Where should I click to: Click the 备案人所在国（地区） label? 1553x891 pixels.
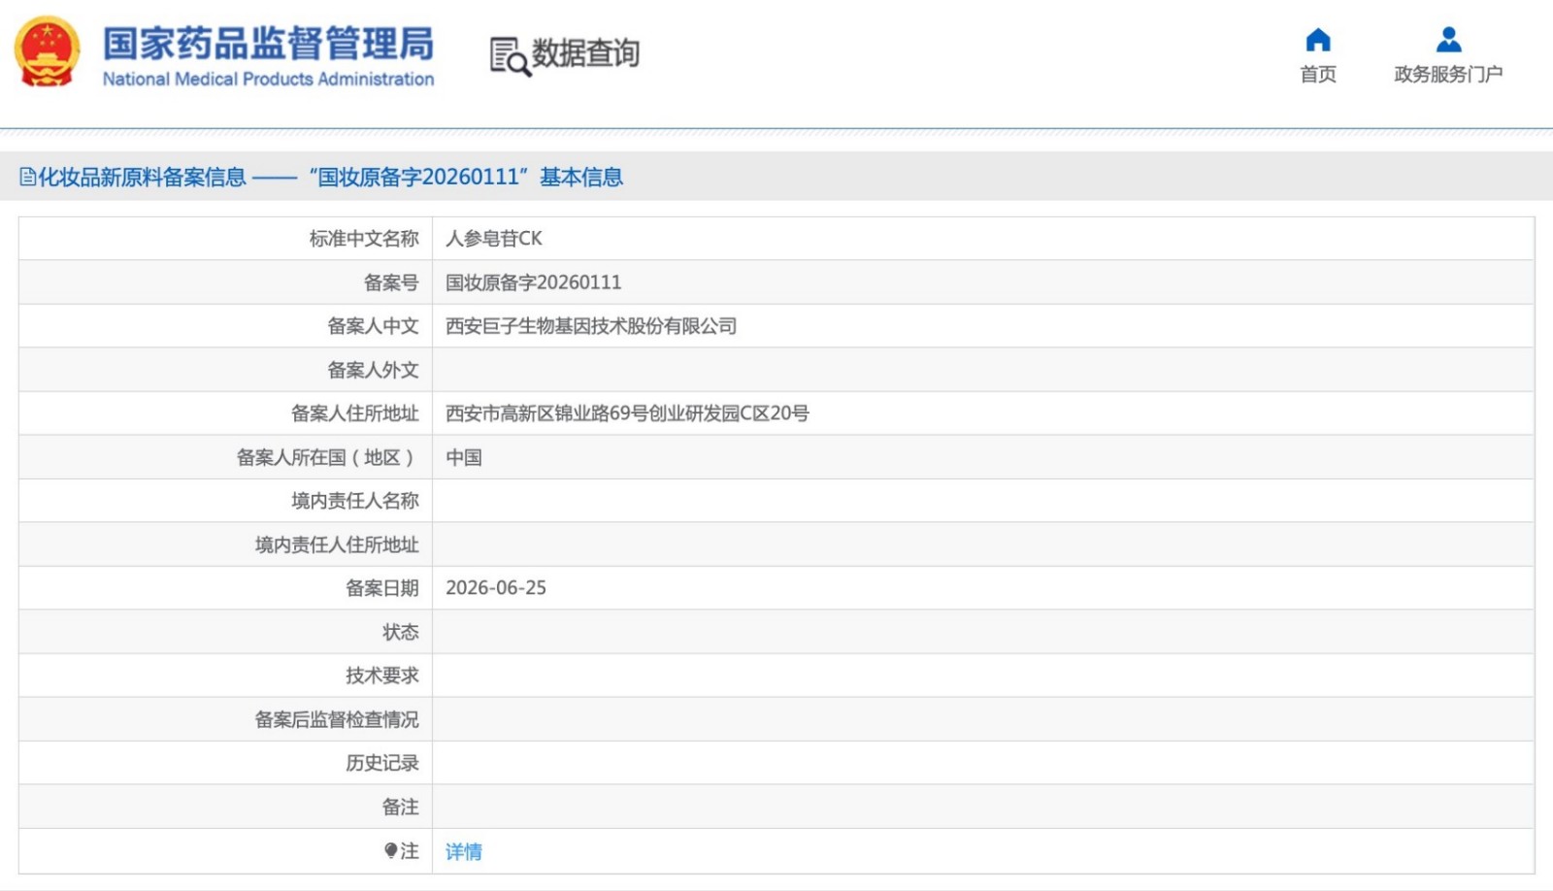tap(328, 457)
